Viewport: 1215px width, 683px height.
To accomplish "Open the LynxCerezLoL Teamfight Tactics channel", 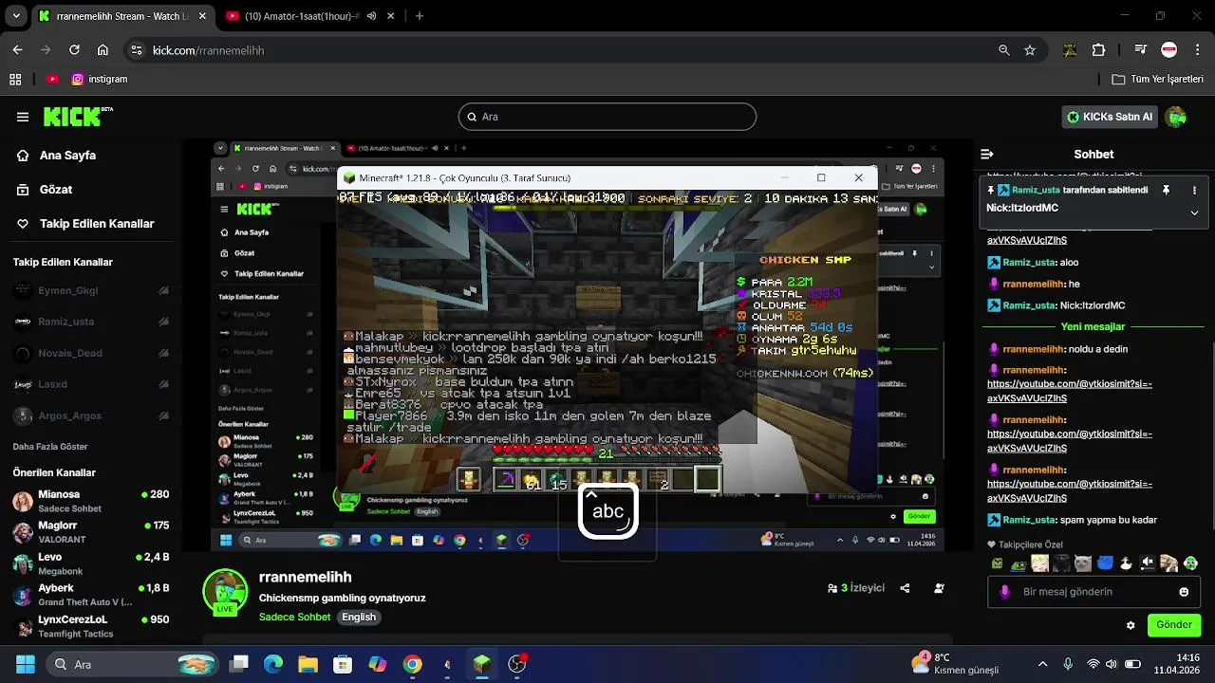I will (x=91, y=626).
